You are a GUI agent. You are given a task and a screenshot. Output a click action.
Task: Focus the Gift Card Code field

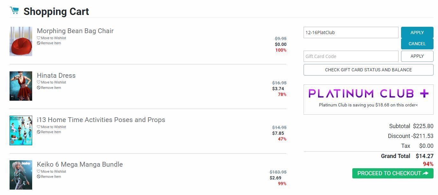(351, 56)
